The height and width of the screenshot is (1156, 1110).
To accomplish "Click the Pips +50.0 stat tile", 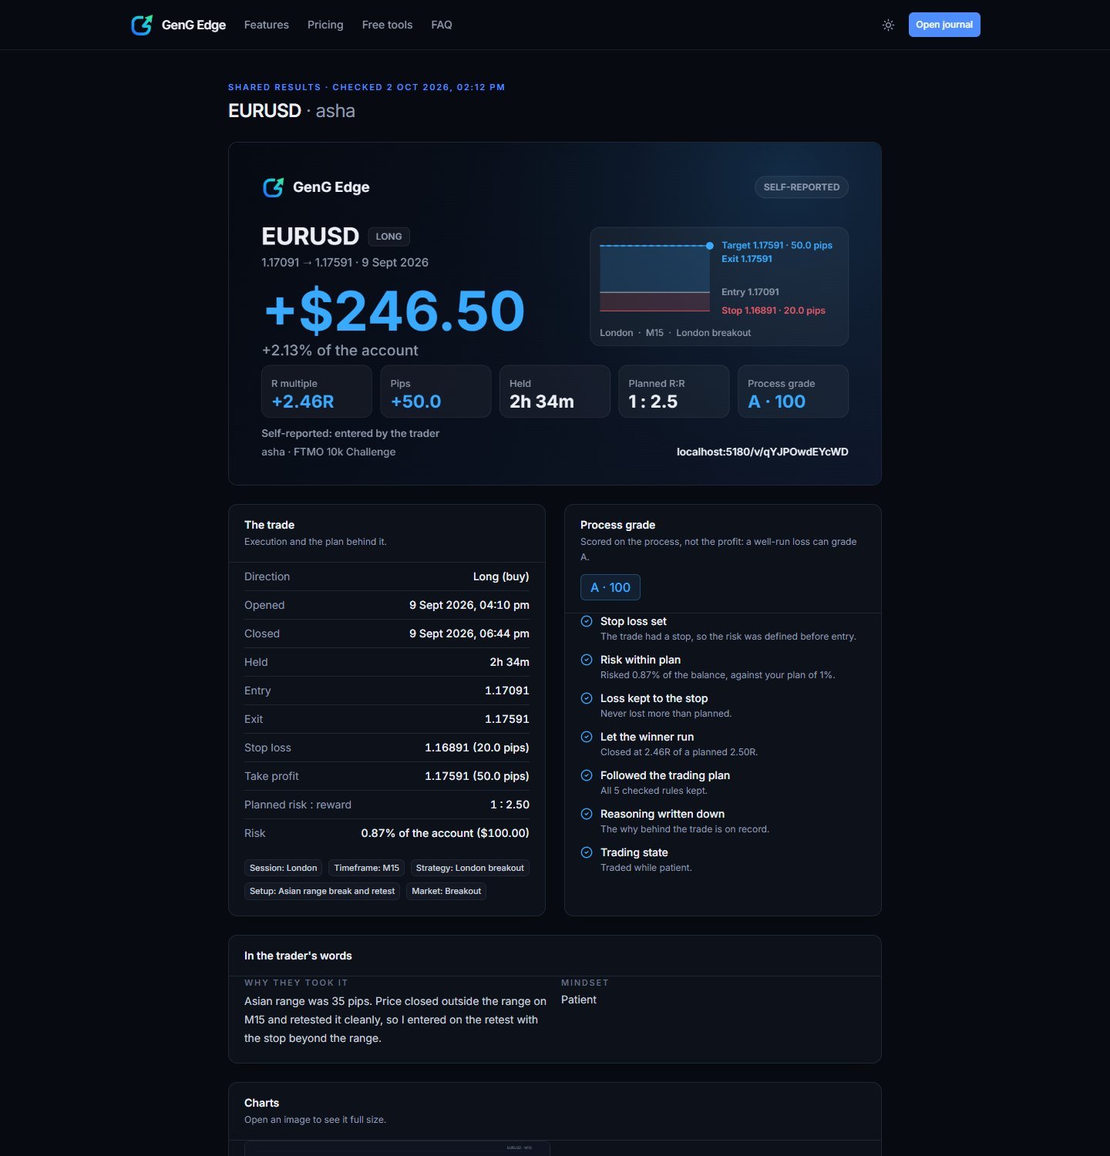I will 436,391.
